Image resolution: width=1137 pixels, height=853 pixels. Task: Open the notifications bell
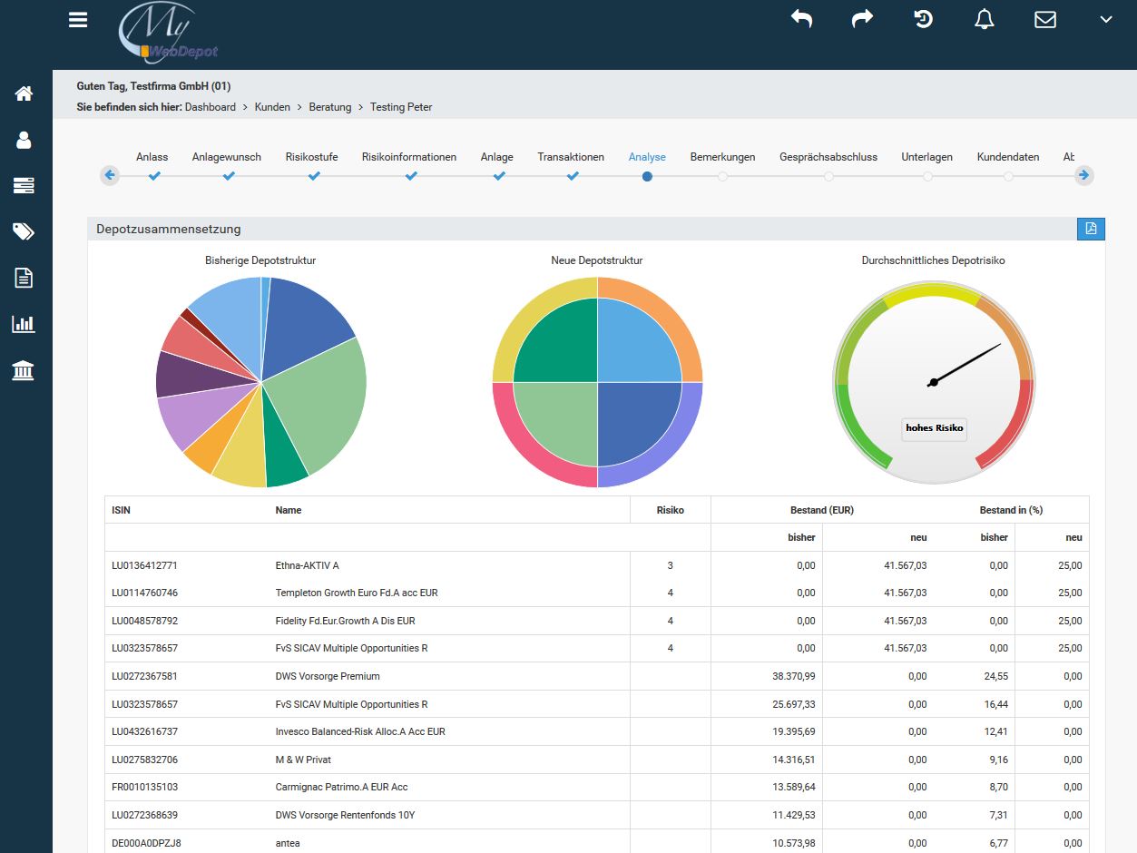pyautogui.click(x=985, y=19)
